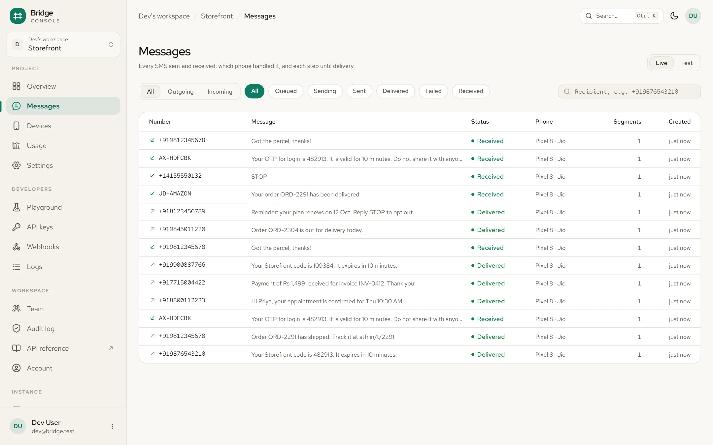Open the Messages sidebar item
The height and width of the screenshot is (445, 713).
63,106
